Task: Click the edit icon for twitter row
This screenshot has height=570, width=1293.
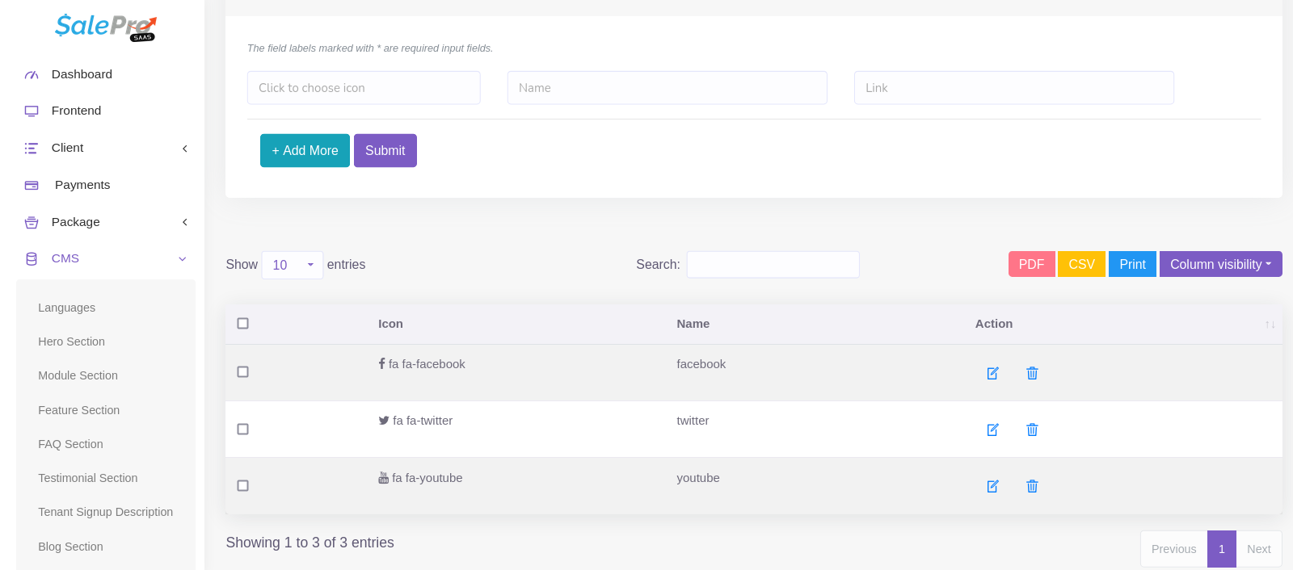Action: tap(992, 430)
